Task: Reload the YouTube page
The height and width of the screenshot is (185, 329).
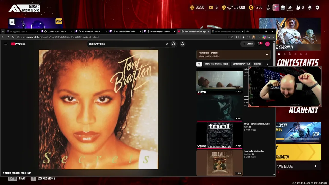Action: click(x=8, y=37)
